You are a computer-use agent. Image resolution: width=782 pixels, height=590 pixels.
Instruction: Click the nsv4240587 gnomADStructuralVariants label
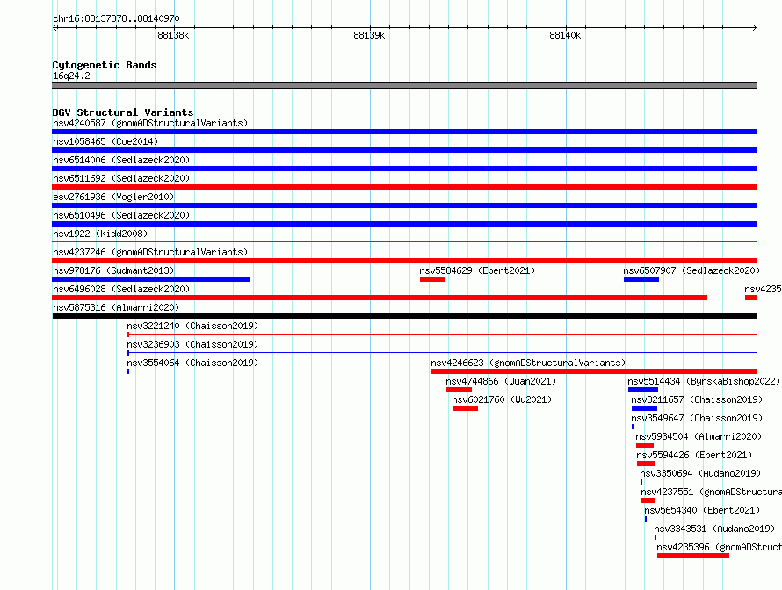(150, 123)
